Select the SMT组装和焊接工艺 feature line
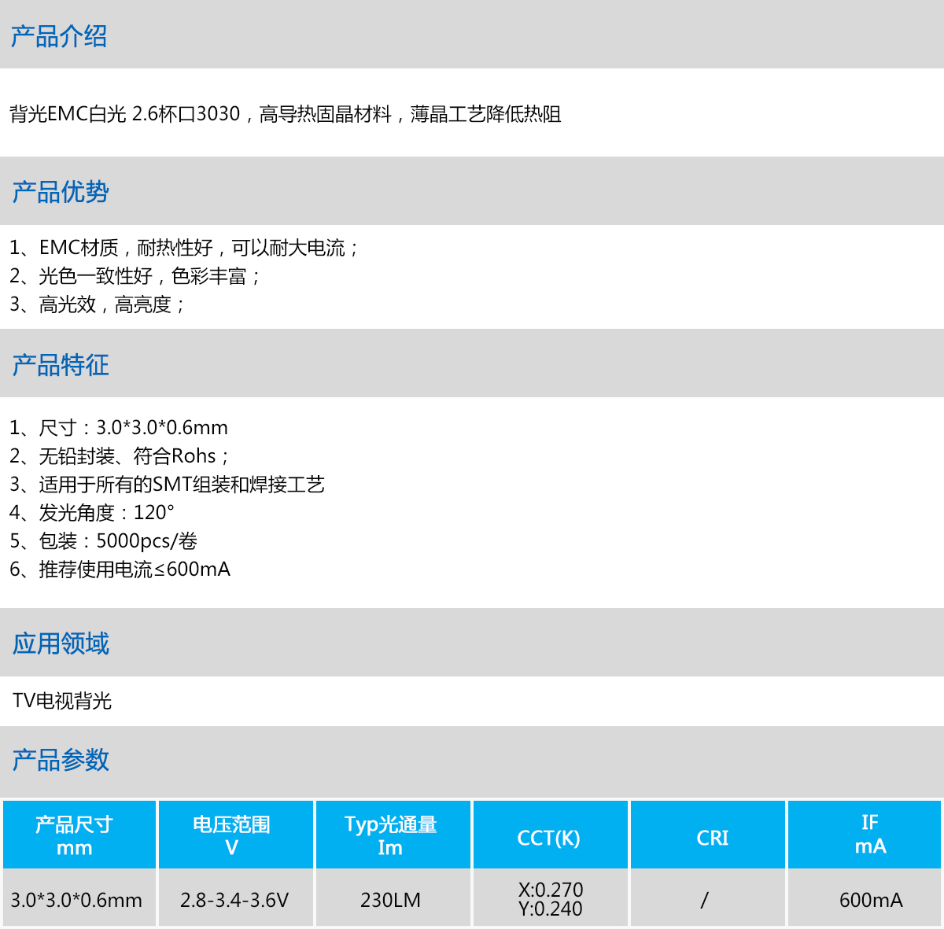 click(x=167, y=485)
